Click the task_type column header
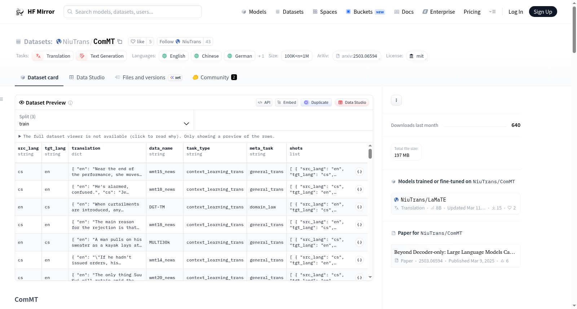Viewport: 577px width, 309px height. (x=215, y=151)
